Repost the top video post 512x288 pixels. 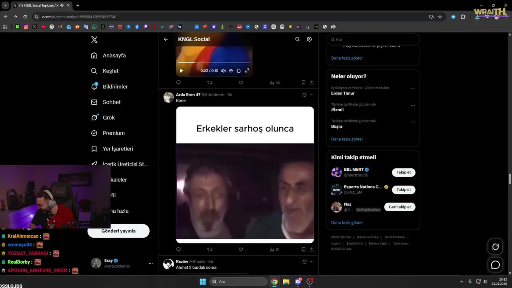(x=210, y=82)
